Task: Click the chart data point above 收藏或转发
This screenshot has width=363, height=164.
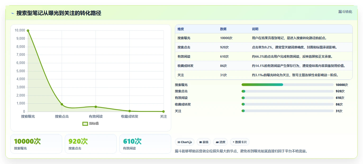Action: click(x=130, y=111)
